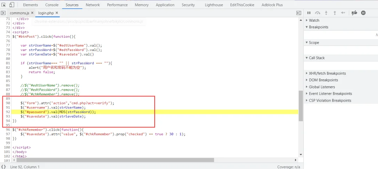Switch to the Security tab
Image resolution: width=378 pixels, height=169 pixels.
click(188, 5)
